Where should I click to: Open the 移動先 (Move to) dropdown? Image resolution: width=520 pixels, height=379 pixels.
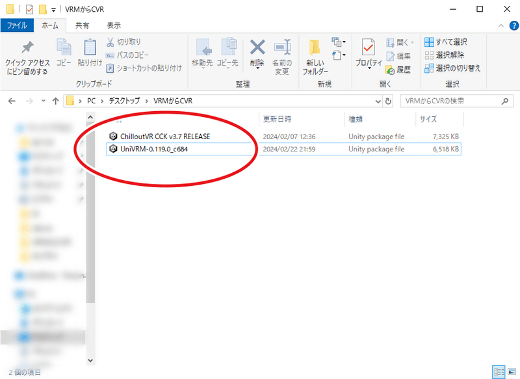pos(202,53)
